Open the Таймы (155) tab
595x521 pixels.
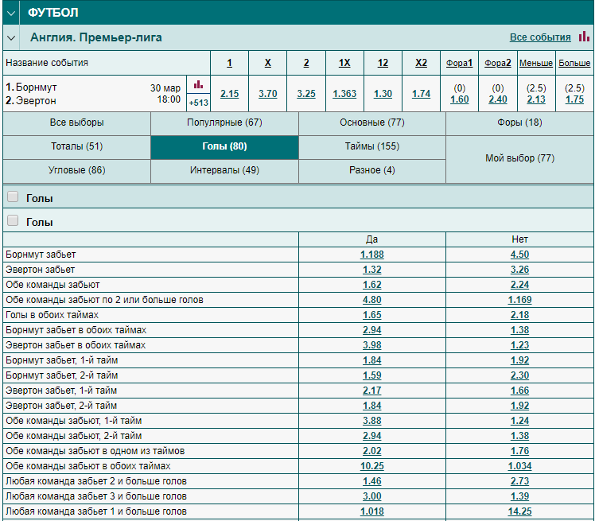[372, 146]
